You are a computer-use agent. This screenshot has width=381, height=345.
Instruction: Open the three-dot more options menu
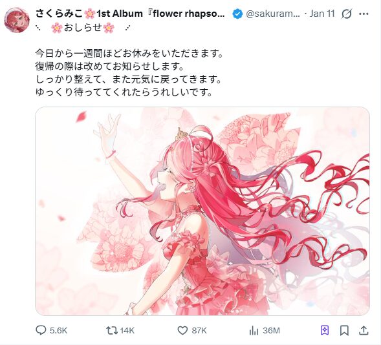364,14
